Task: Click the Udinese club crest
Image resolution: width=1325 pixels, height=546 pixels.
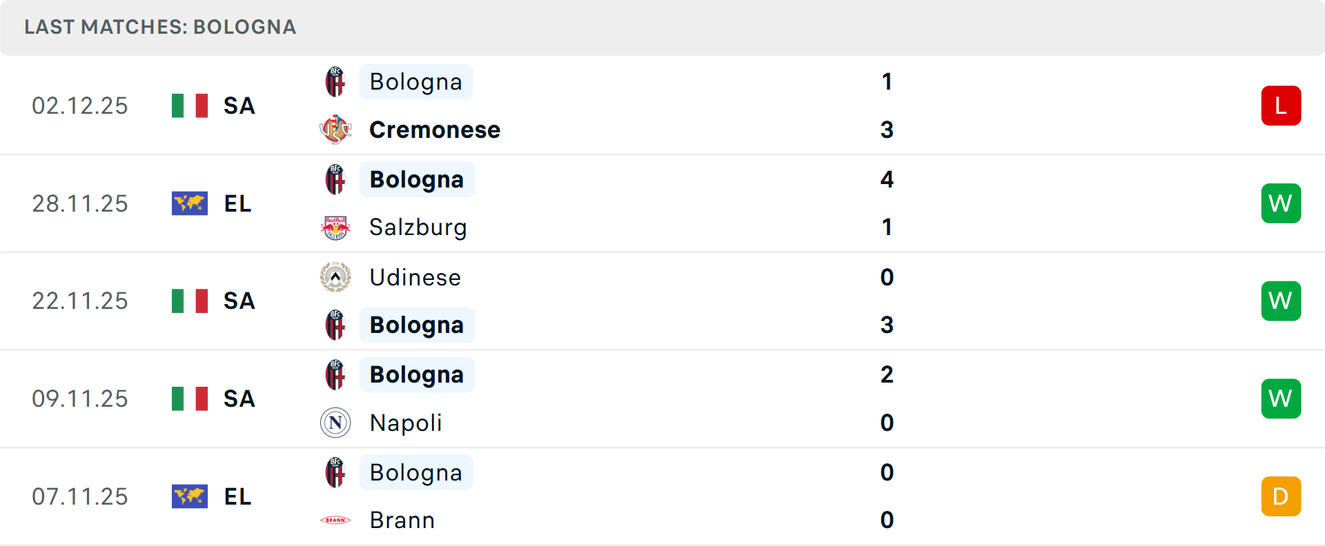Action: tap(335, 277)
